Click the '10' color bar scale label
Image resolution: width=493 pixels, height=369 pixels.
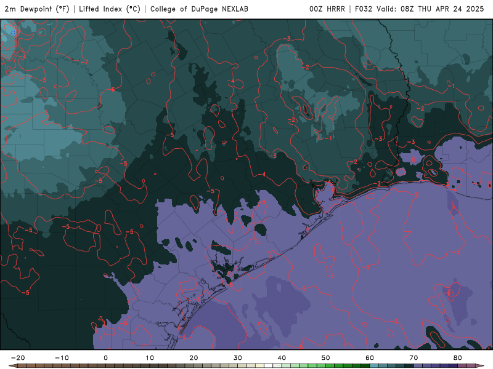coord(150,358)
